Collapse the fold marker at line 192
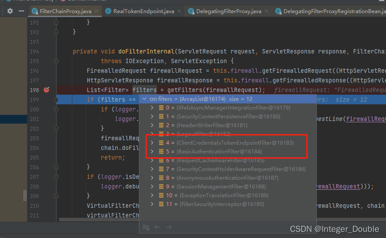 pyautogui.click(x=56, y=32)
